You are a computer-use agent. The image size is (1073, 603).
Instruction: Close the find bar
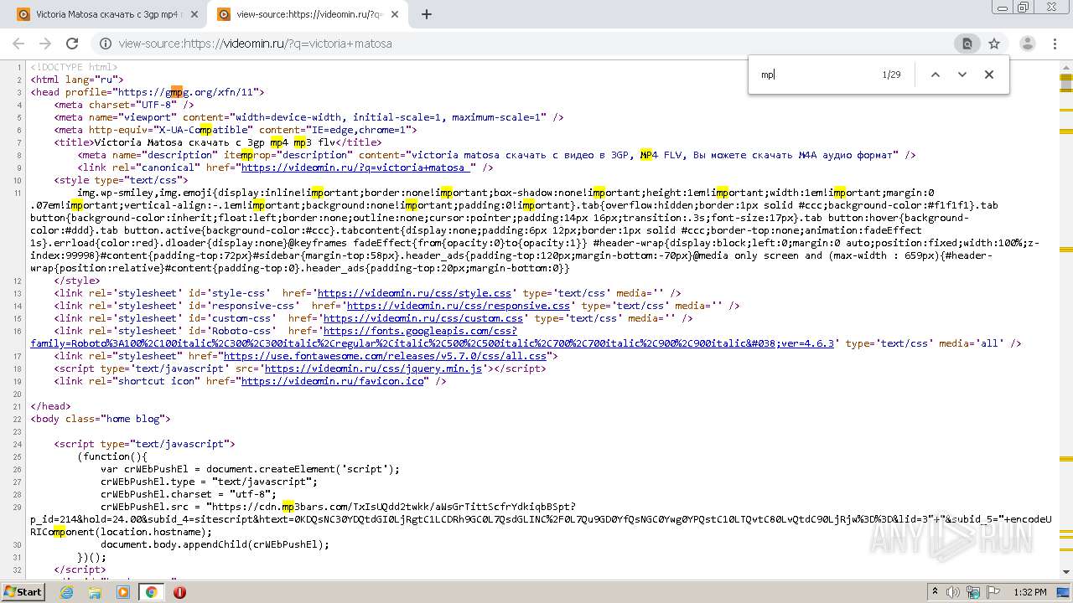(989, 75)
